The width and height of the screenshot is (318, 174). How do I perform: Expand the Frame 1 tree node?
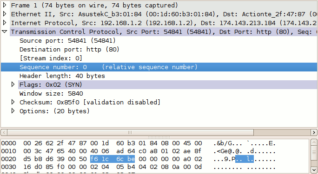[5, 5]
